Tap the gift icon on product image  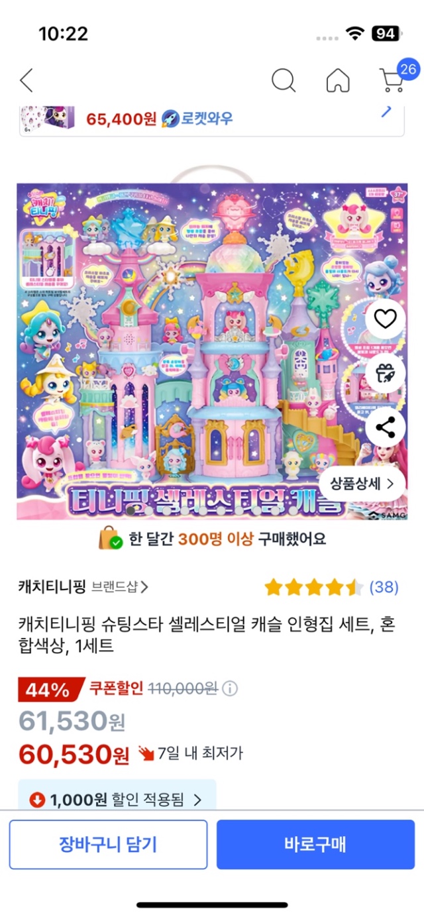click(385, 373)
